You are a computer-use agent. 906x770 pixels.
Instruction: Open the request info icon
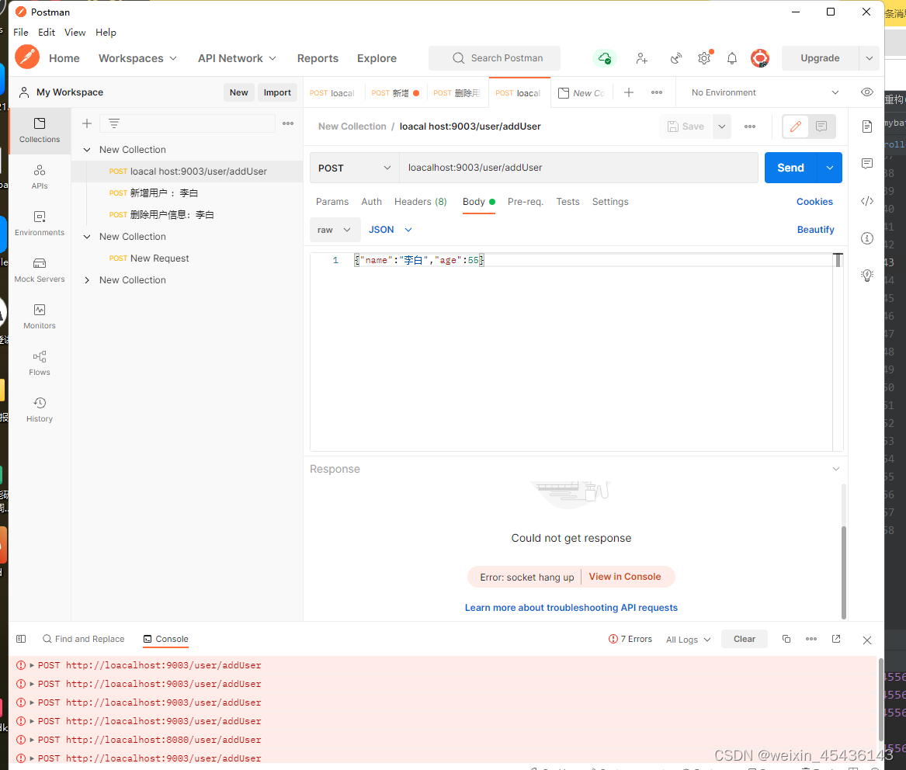coord(866,238)
